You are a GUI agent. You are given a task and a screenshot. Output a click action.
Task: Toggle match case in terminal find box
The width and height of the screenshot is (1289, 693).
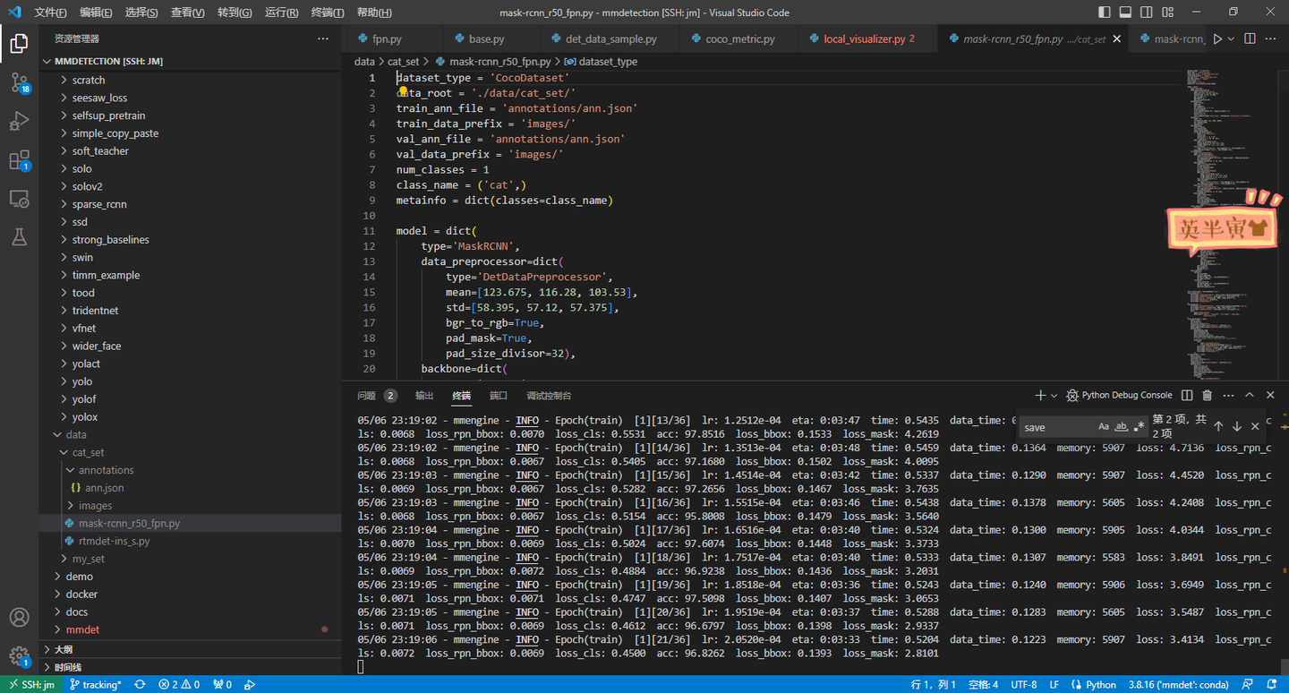point(1104,427)
